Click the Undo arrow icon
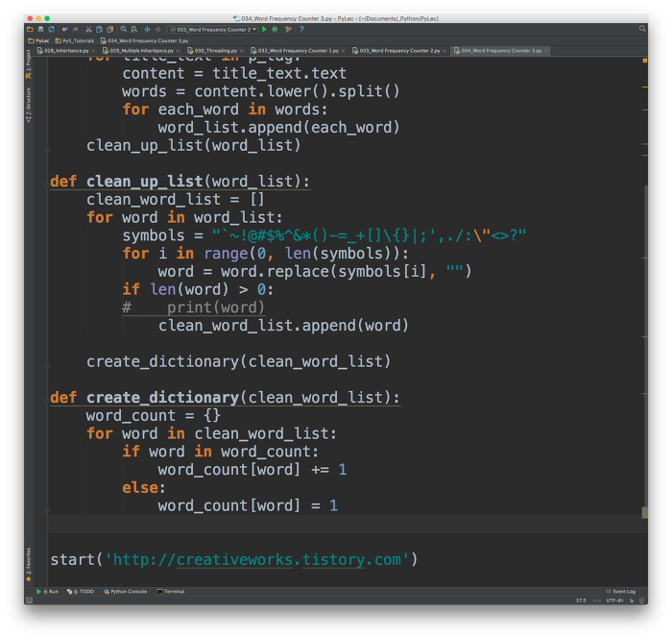This screenshot has width=672, height=639. coord(64,29)
